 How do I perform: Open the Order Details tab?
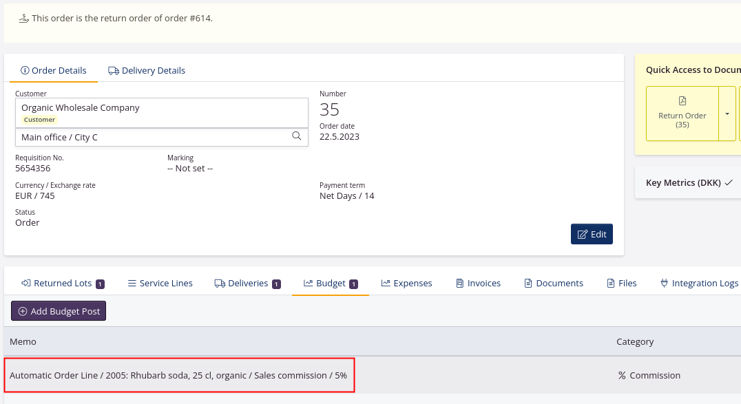[54, 71]
